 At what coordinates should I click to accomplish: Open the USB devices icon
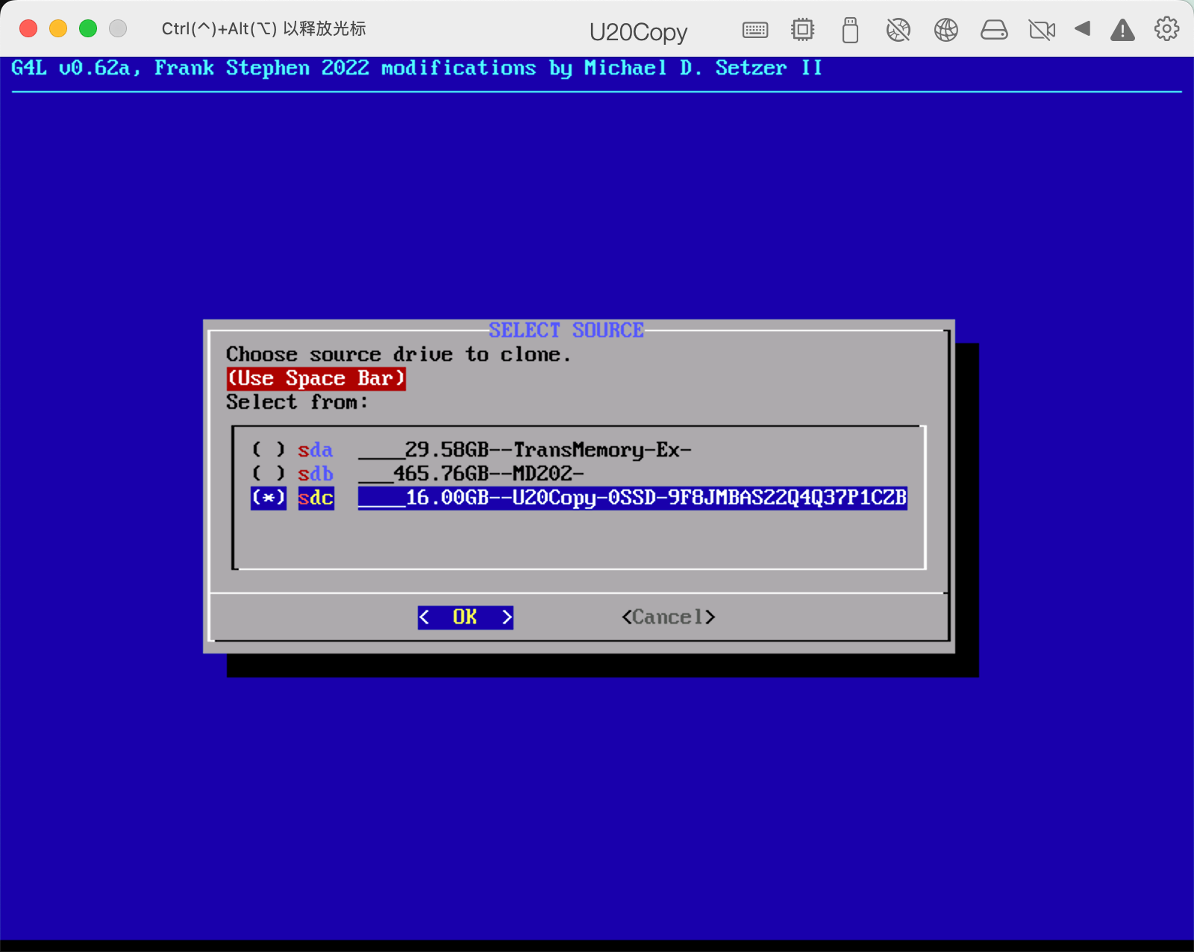click(850, 30)
